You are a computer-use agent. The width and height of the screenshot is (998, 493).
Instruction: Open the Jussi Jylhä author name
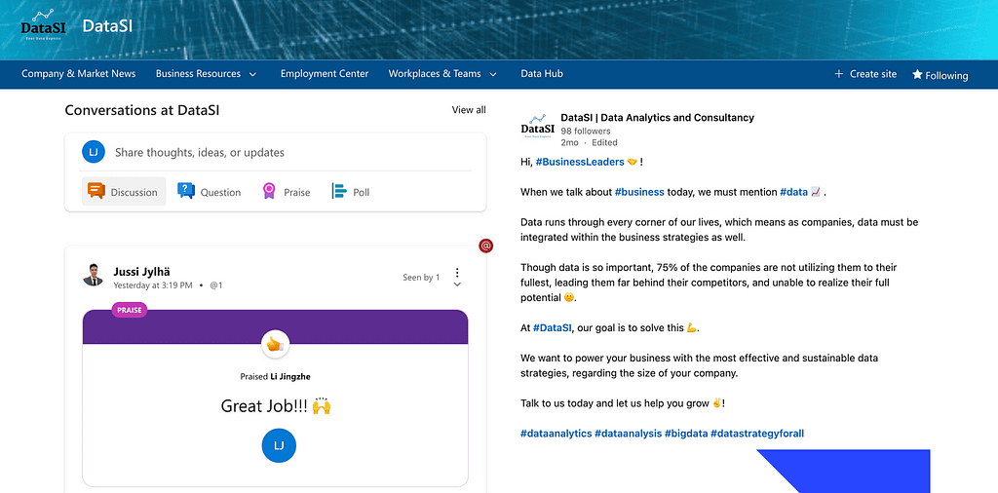(x=140, y=272)
